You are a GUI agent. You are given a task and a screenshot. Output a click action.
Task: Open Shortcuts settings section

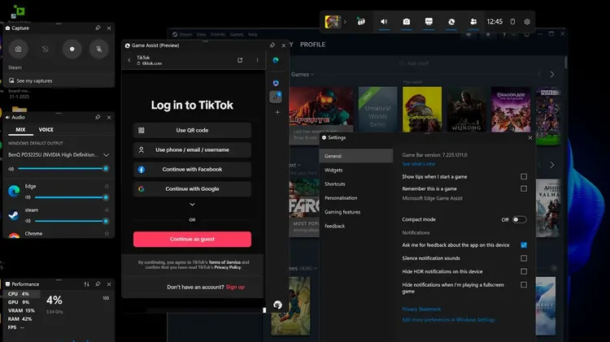(x=335, y=184)
